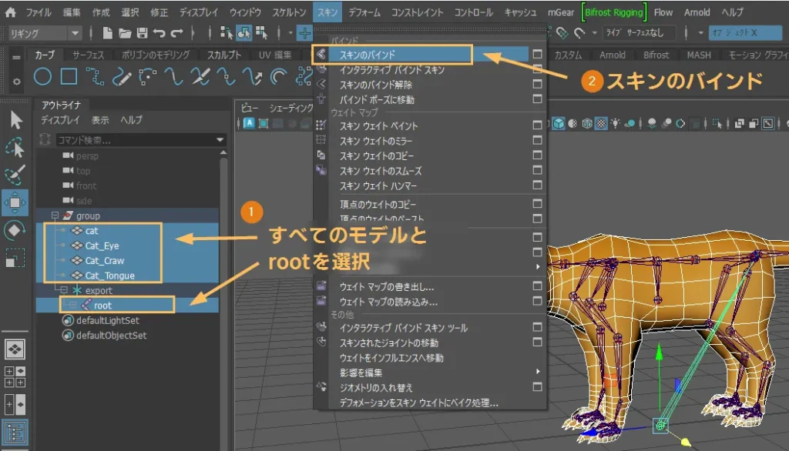Image resolution: width=789 pixels, height=451 pixels.
Task: Activate the Select tool arrow in the toolbox
Action: click(15, 120)
